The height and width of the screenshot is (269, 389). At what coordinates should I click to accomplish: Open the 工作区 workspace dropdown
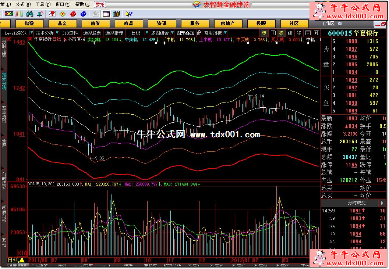click(340, 23)
